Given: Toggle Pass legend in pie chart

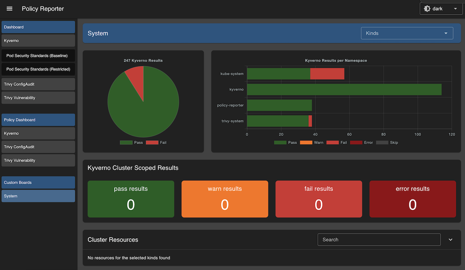Looking at the screenshot, I should (x=132, y=143).
